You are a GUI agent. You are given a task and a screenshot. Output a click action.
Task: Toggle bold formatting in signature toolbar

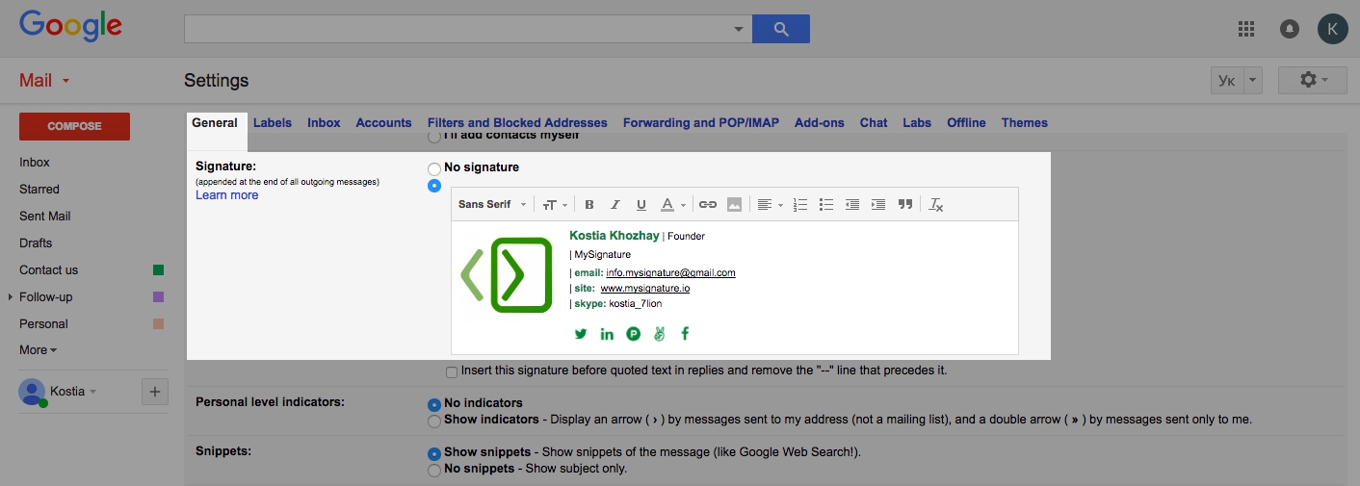pyautogui.click(x=589, y=204)
